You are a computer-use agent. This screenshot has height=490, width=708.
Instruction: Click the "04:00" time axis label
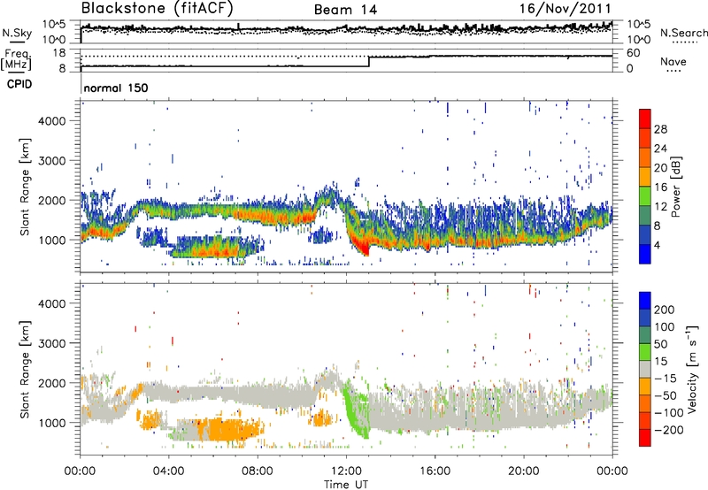pos(168,471)
